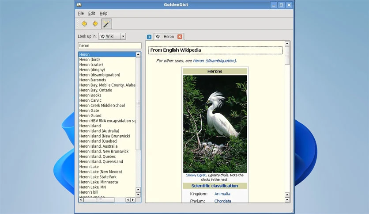Open the Help menu
The height and width of the screenshot is (214, 369).
tap(103, 13)
